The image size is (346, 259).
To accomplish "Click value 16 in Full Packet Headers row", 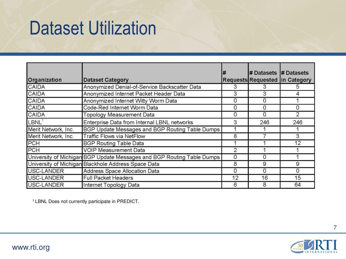I will 264,178.
